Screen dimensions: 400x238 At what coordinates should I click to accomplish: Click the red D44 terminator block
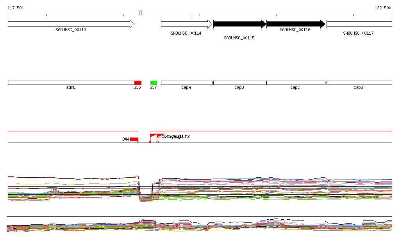coord(134,139)
